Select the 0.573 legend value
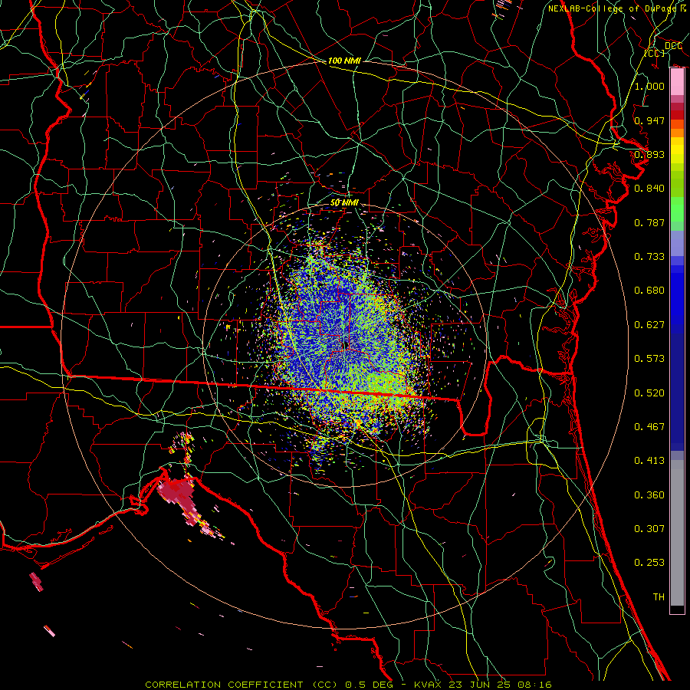Screen dimensions: 690x690 click(x=649, y=359)
